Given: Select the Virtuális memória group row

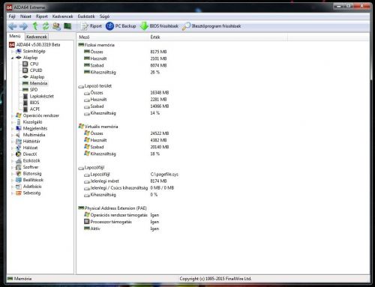Looking at the screenshot, I should [x=98, y=127].
